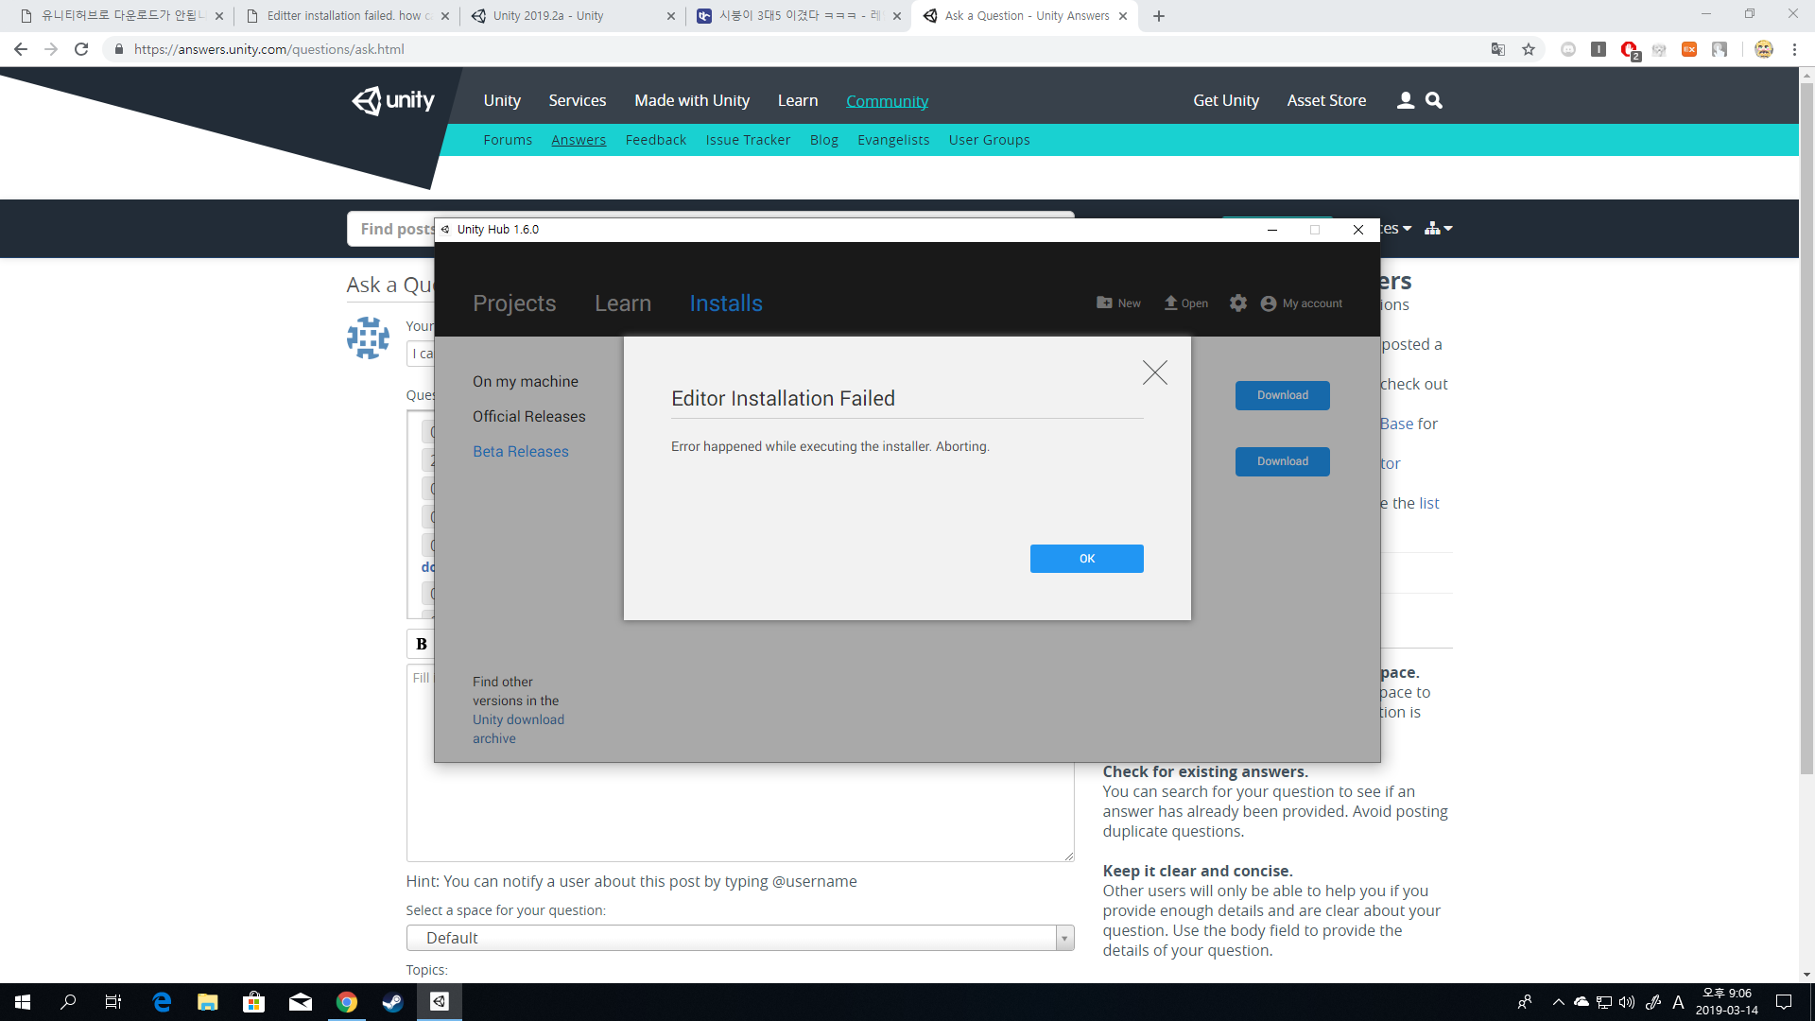
Task: Switch to the Unity 2019.2a browser tab
Action: click(x=573, y=16)
